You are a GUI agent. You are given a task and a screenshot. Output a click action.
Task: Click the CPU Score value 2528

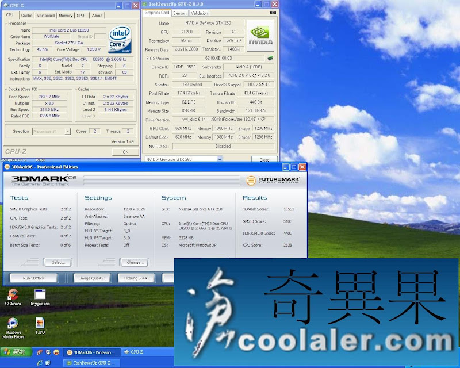[x=287, y=245]
